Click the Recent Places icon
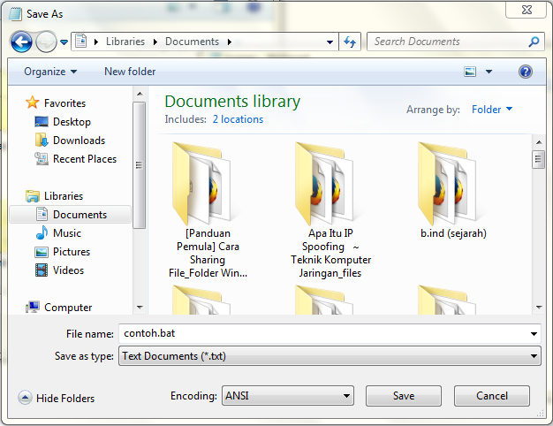Viewport: 553px width, 426px height. (42, 159)
